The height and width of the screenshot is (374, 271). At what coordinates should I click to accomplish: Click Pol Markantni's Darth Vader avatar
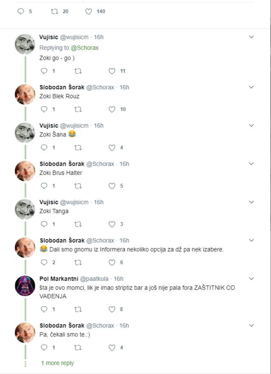(25, 286)
